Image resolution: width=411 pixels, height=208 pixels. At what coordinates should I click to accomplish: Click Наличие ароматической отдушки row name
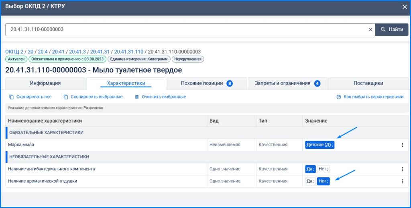point(43,181)
